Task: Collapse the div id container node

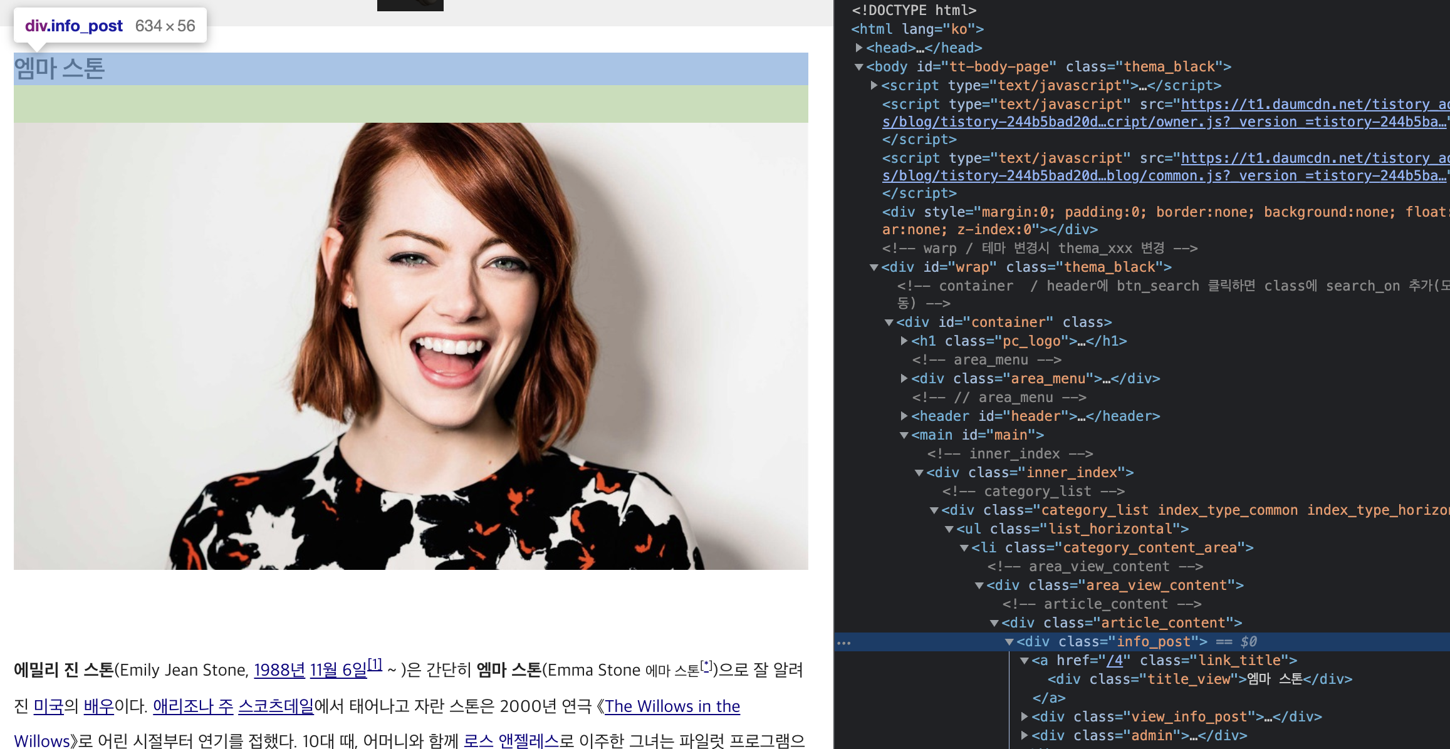Action: pyautogui.click(x=889, y=322)
